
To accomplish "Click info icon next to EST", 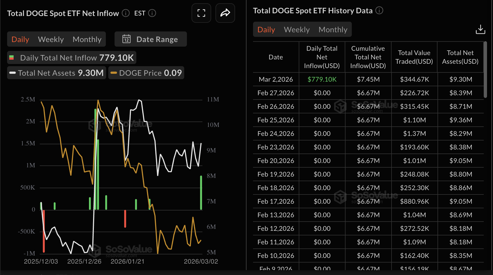I will click(152, 13).
